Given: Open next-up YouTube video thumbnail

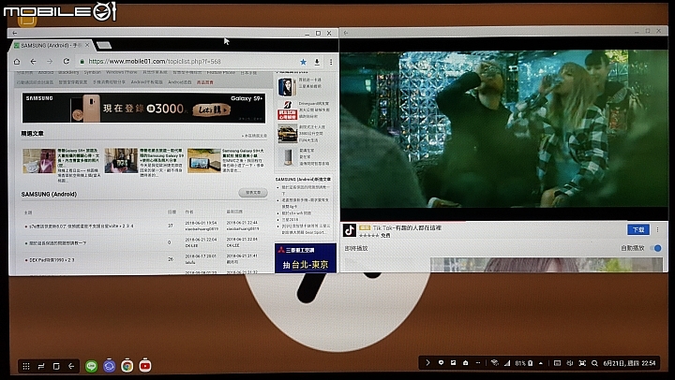Looking at the screenshot, I should click(x=547, y=264).
